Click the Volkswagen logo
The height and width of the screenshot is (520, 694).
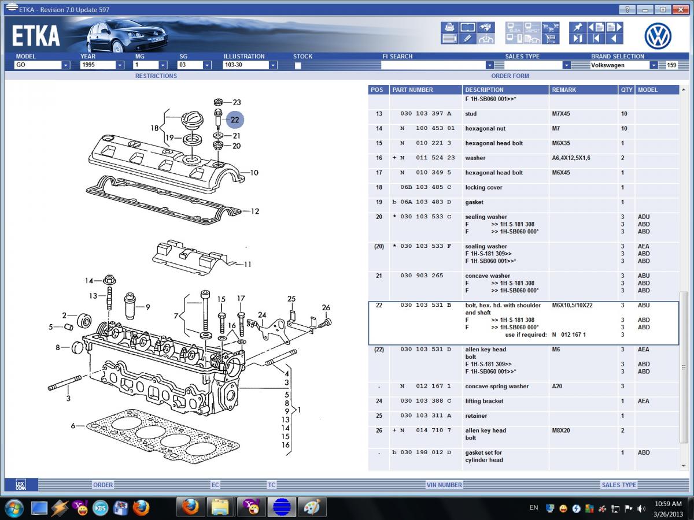coord(658,36)
